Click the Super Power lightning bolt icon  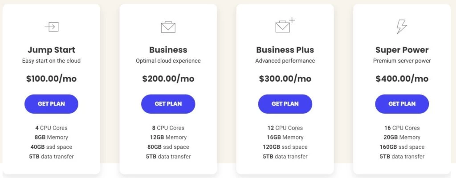pos(402,27)
